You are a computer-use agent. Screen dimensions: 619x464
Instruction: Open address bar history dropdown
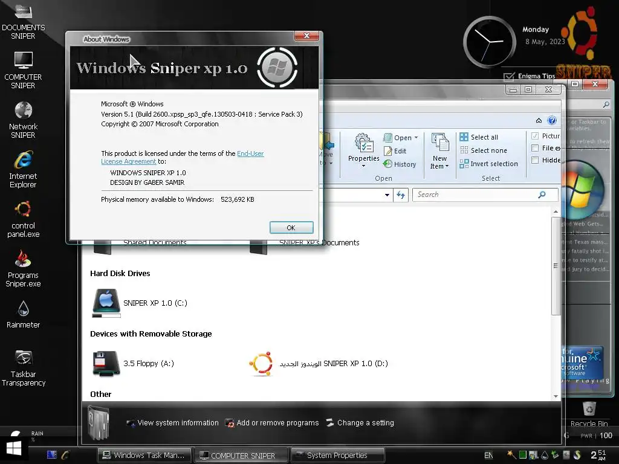click(x=387, y=195)
